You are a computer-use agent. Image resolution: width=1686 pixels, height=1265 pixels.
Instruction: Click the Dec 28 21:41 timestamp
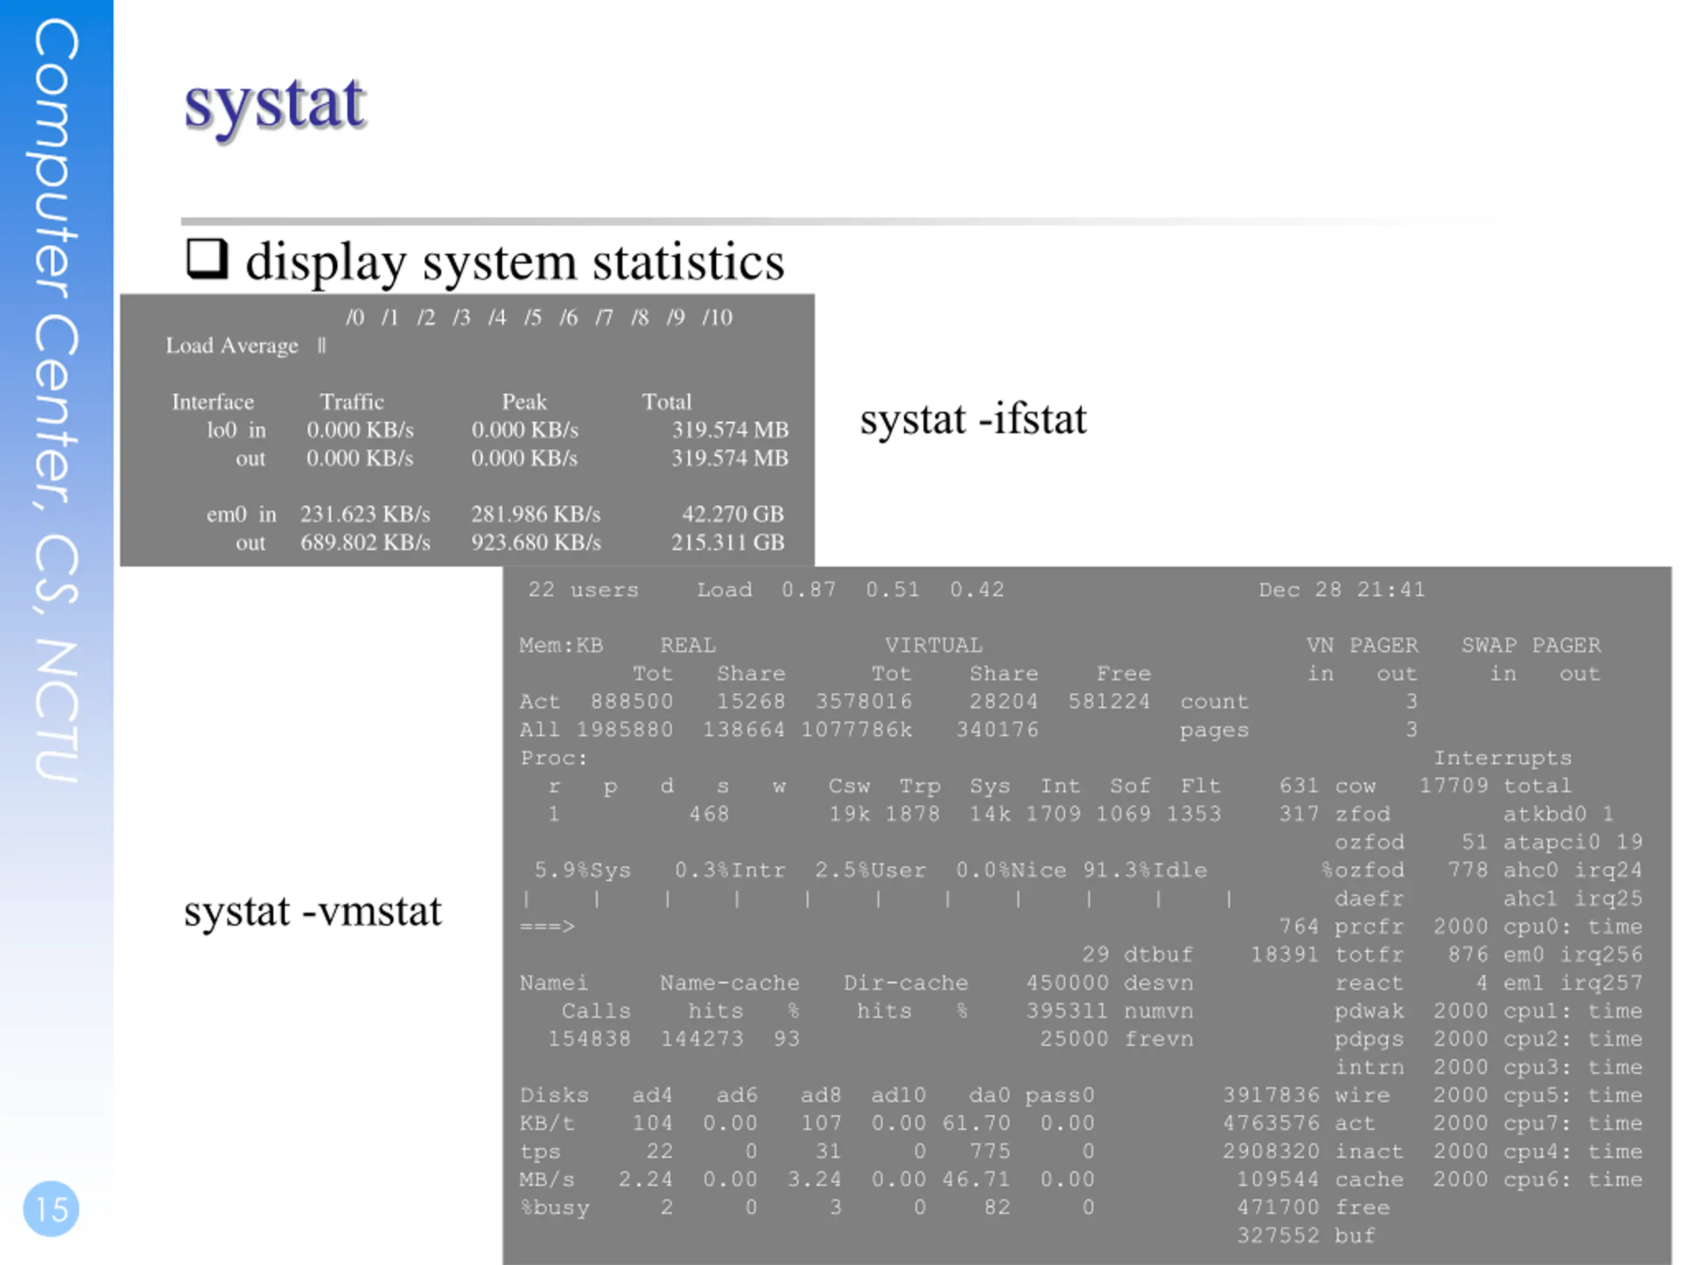coord(1342,590)
